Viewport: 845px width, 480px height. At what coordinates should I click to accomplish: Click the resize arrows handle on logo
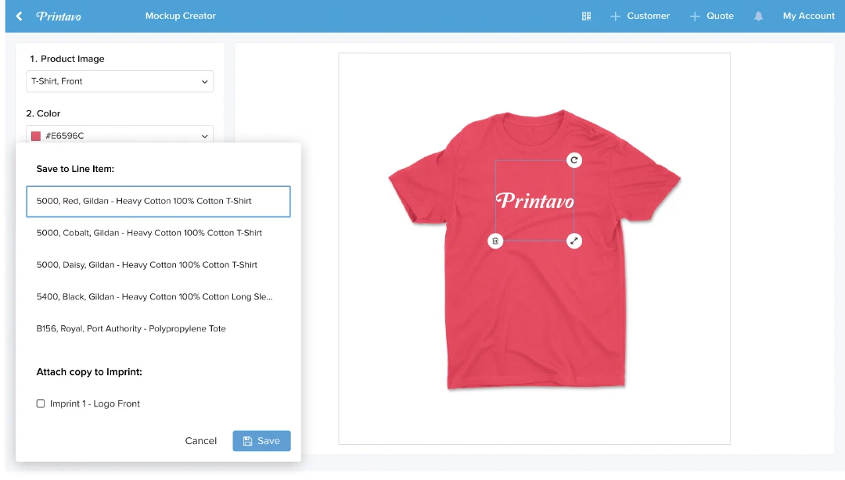pyautogui.click(x=574, y=241)
